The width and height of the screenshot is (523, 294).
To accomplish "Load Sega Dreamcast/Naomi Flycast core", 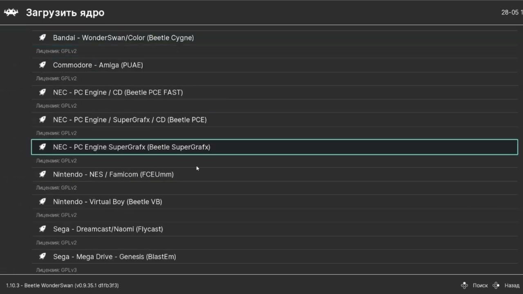I will [108, 229].
